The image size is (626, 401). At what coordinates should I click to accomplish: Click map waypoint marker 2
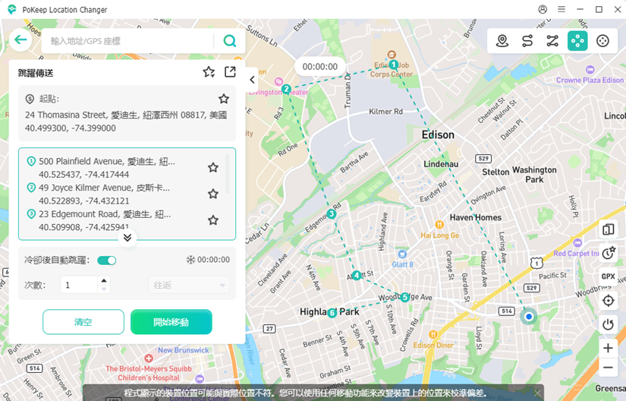(x=286, y=89)
